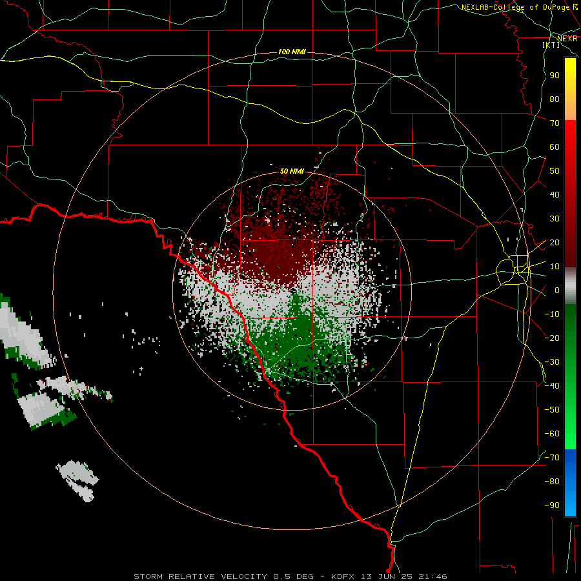Image resolution: width=581 pixels, height=581 pixels.
Task: Click the -20 scale value
Action: pyautogui.click(x=552, y=338)
